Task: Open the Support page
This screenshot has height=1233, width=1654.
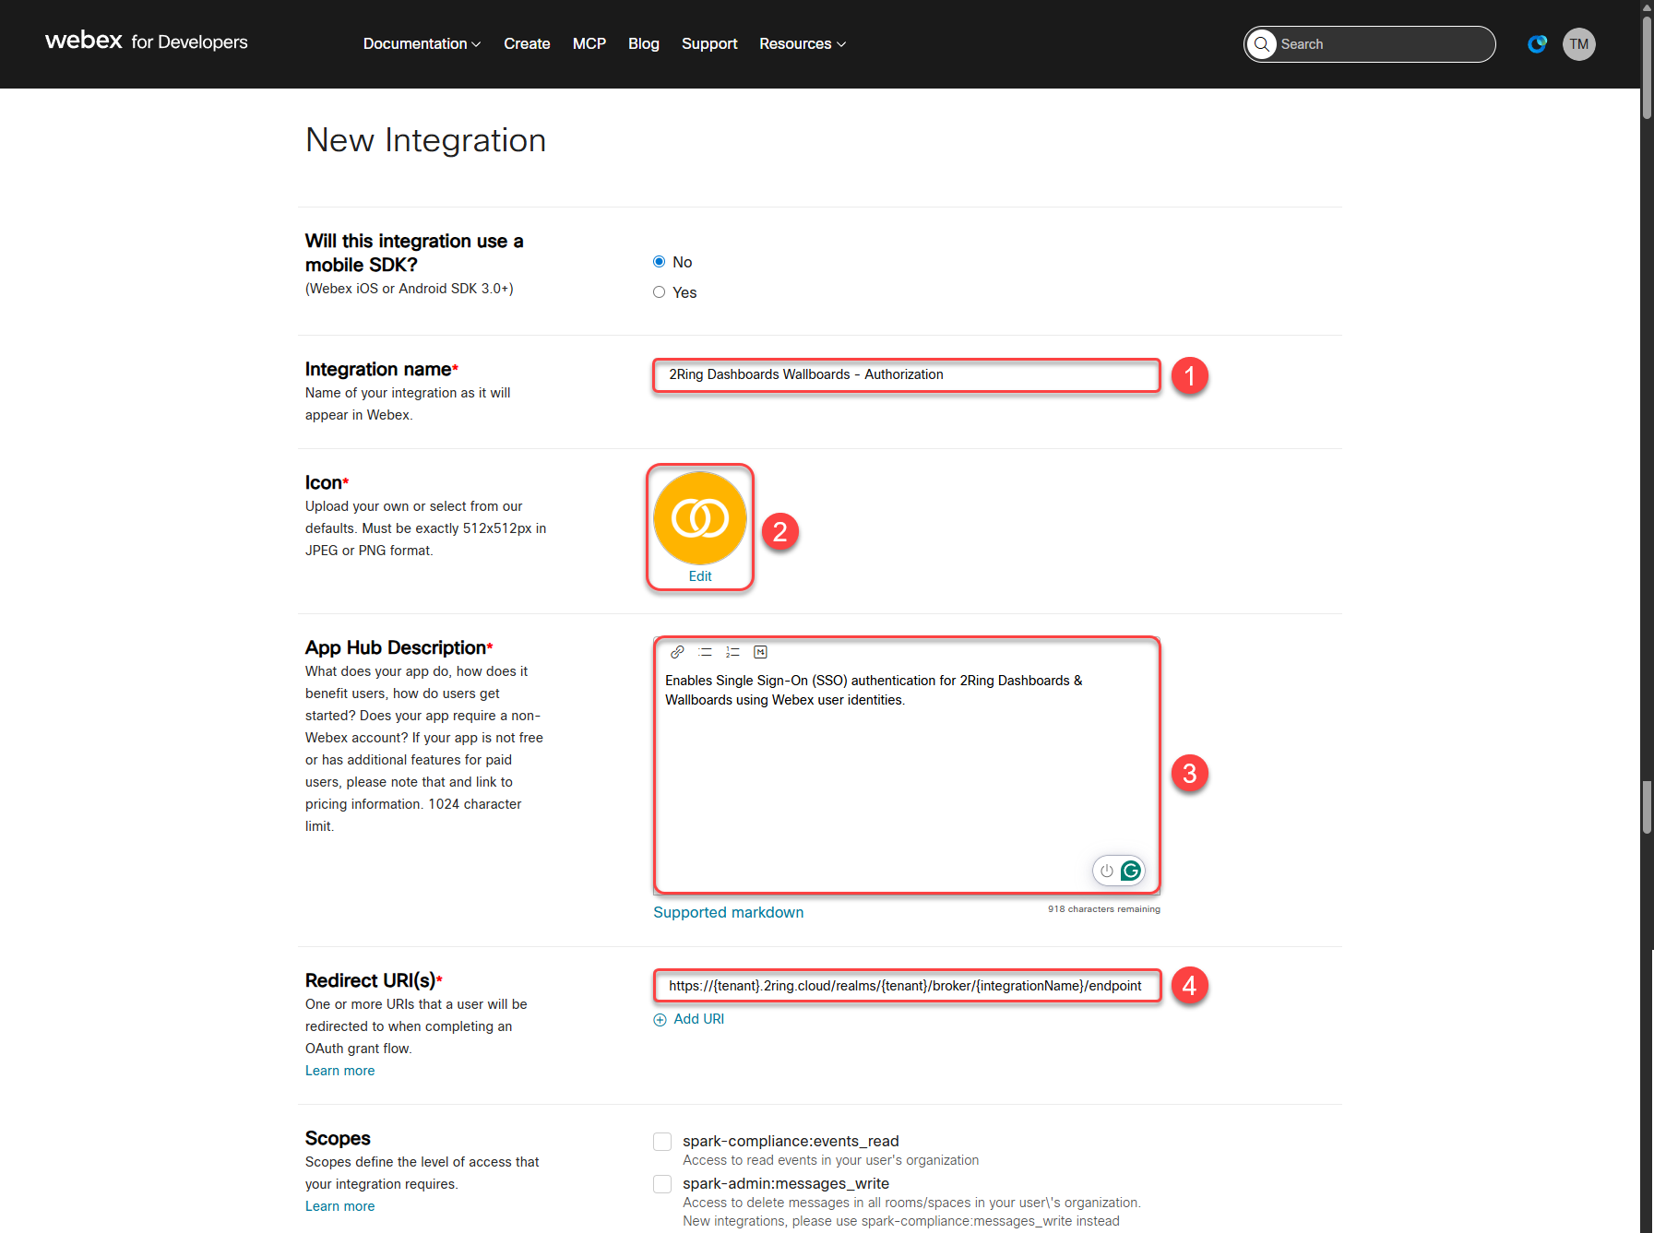Action: point(709,43)
